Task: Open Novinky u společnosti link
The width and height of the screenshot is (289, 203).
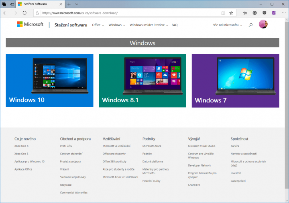Action: coord(244,154)
